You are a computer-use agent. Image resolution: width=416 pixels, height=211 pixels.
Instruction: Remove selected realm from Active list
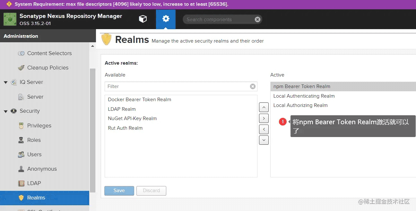(264, 129)
